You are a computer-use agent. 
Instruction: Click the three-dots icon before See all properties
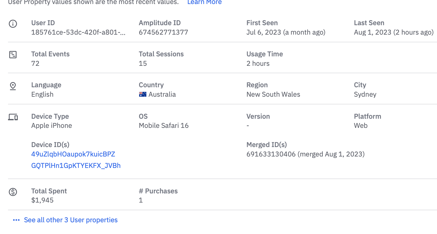point(16,220)
